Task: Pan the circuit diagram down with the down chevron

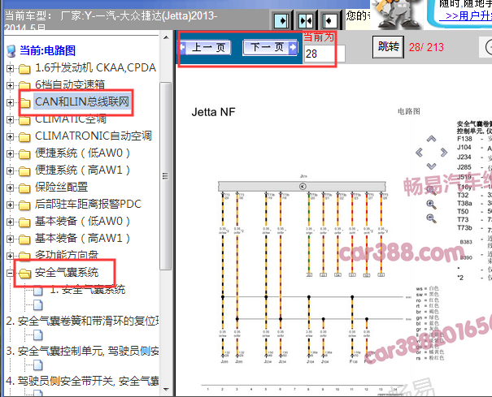Action: tap(432, 166)
